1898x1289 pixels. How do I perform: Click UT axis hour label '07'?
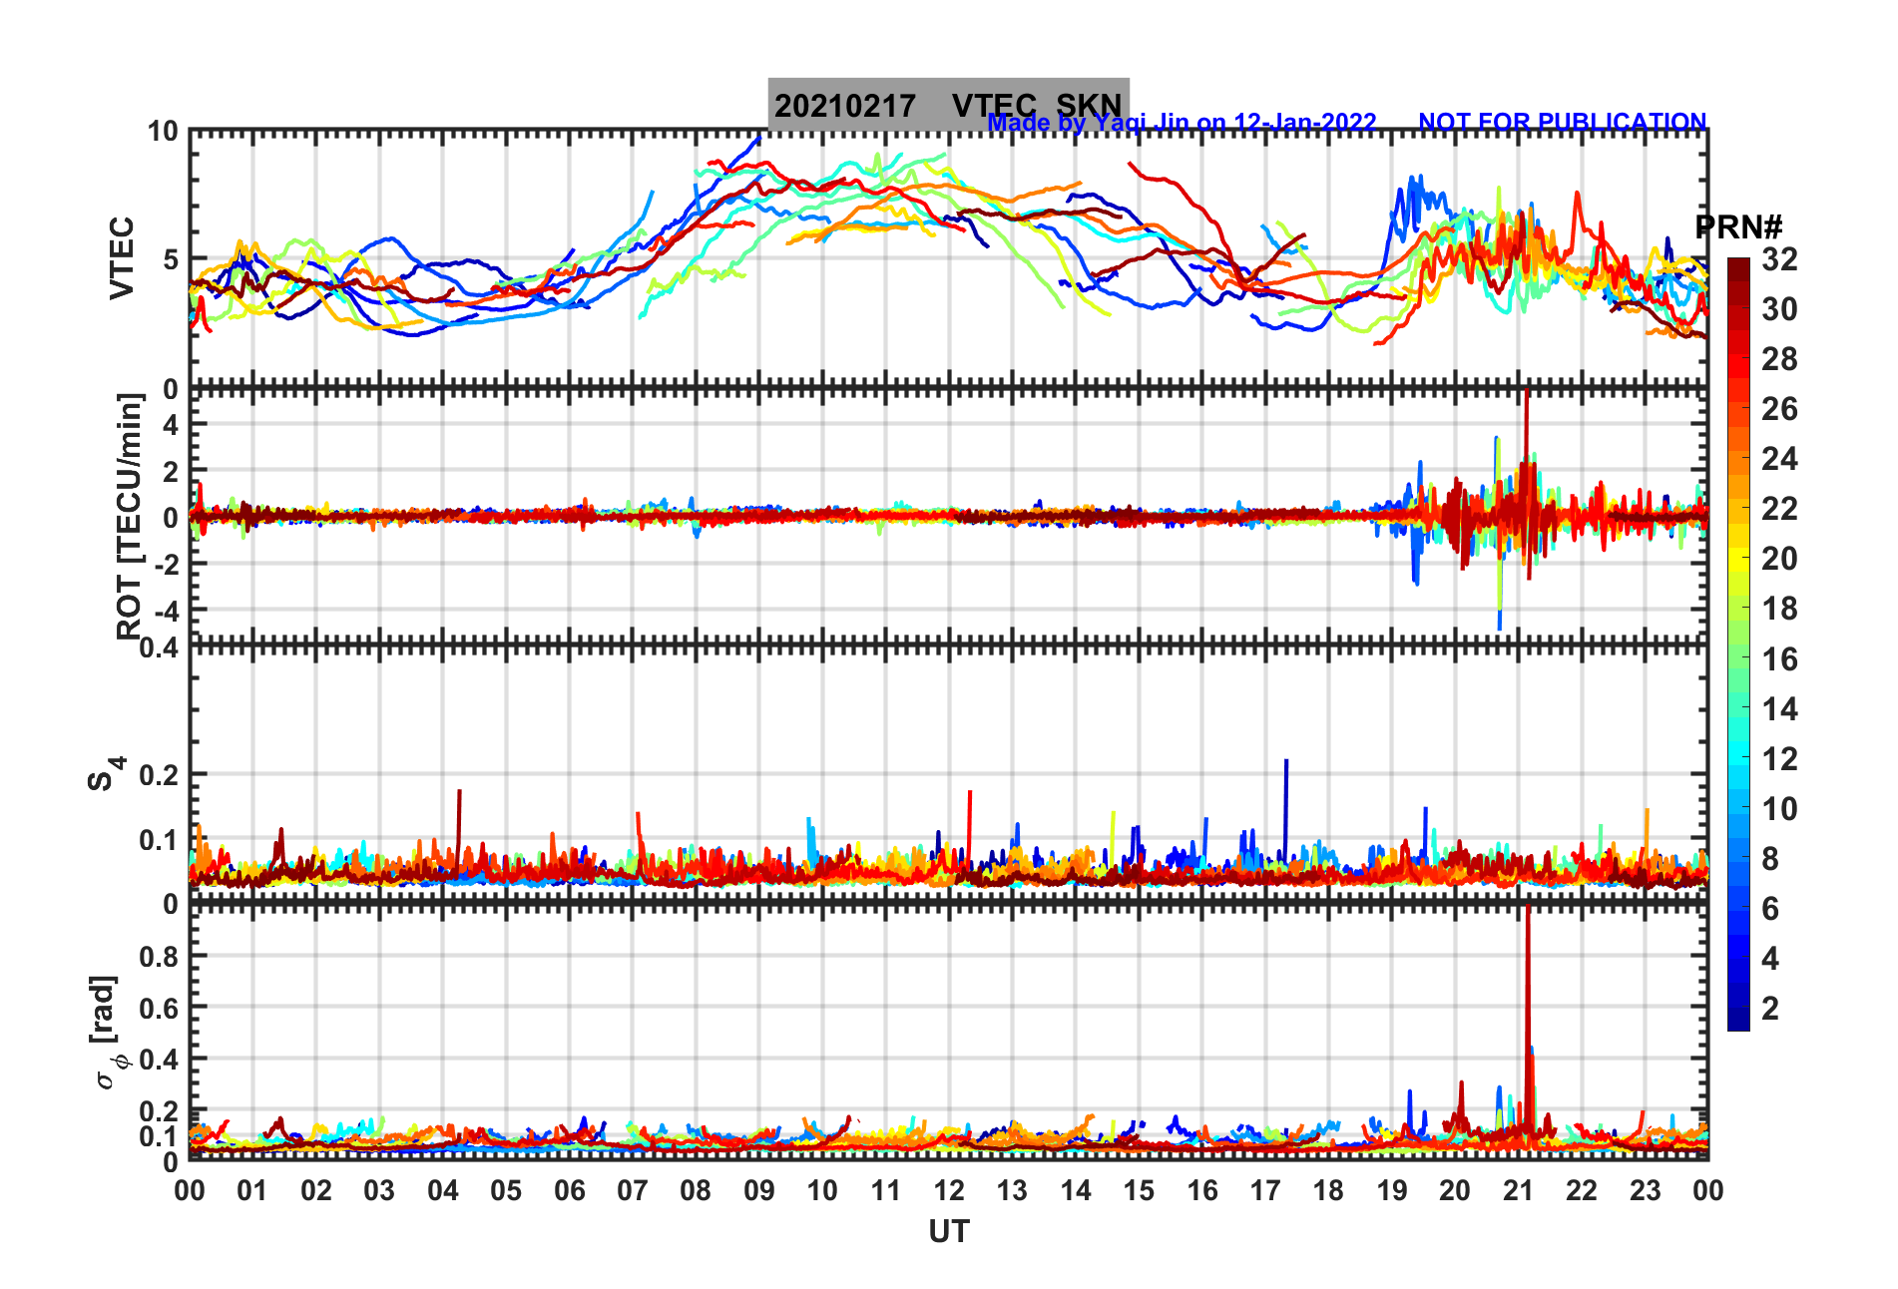[x=633, y=1190]
